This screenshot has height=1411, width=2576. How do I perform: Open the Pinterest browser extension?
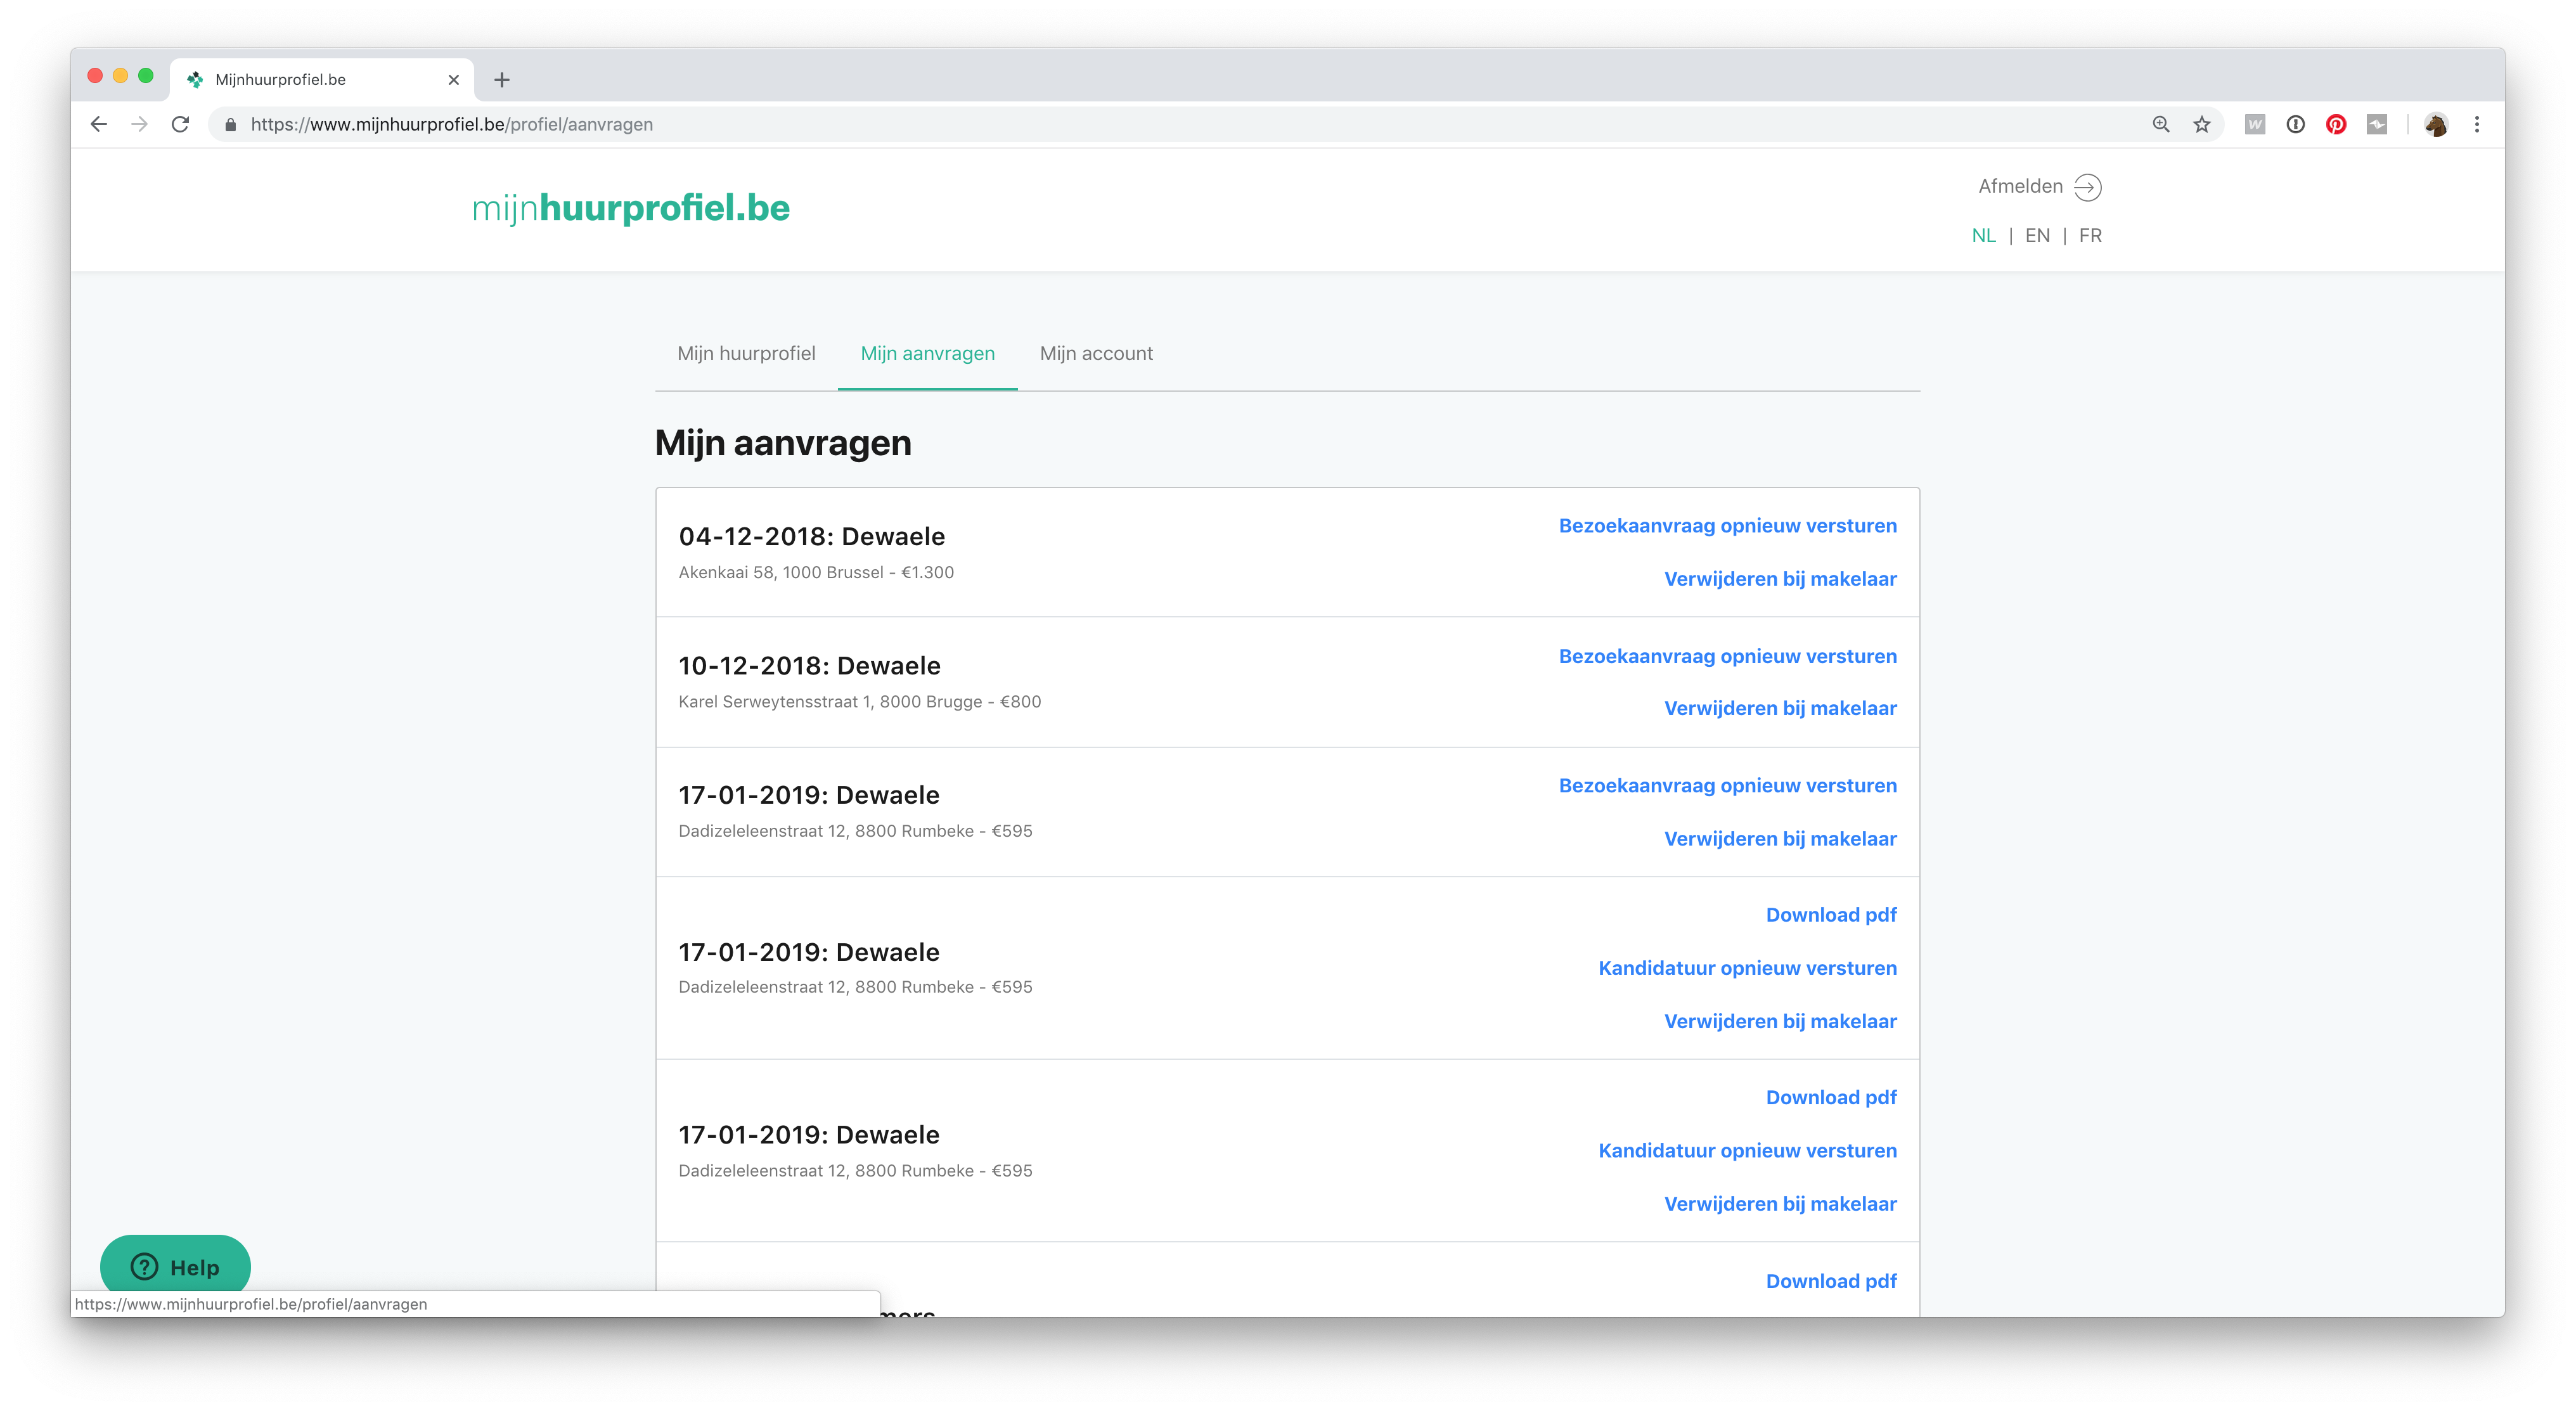[x=2337, y=124]
